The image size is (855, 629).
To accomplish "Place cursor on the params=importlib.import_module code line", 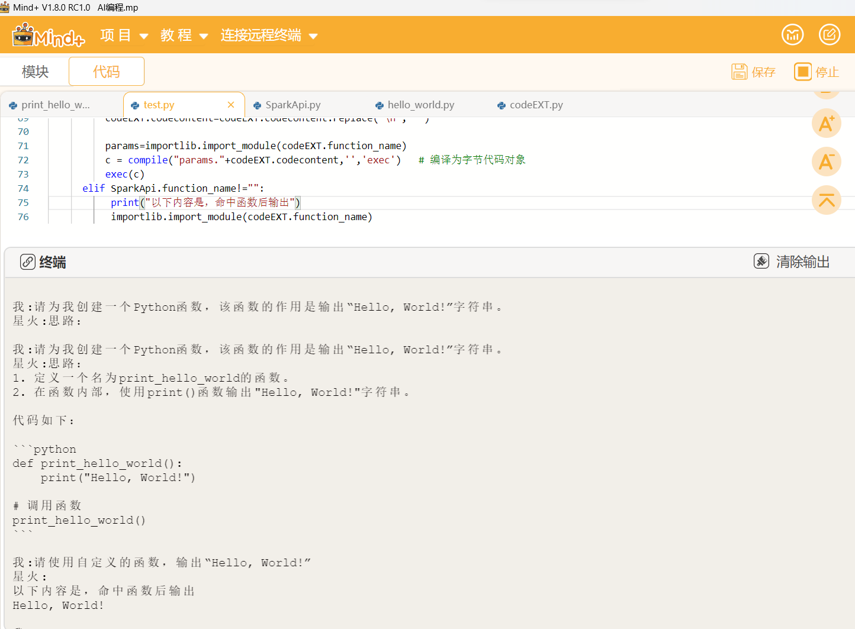I will (x=256, y=146).
